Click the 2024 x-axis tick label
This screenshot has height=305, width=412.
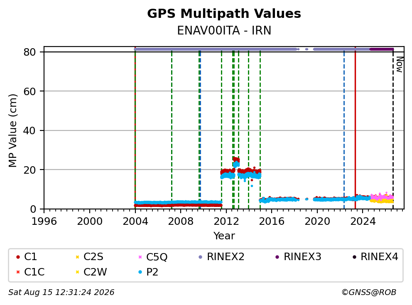coord(363,221)
